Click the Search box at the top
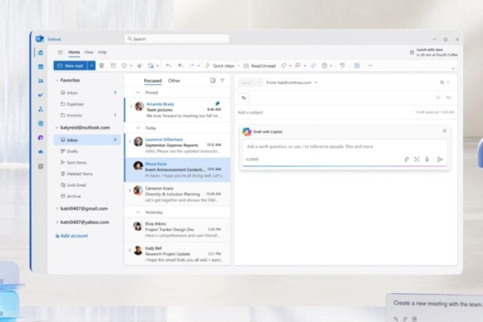Screen dimensions: 483x322 pos(177,39)
